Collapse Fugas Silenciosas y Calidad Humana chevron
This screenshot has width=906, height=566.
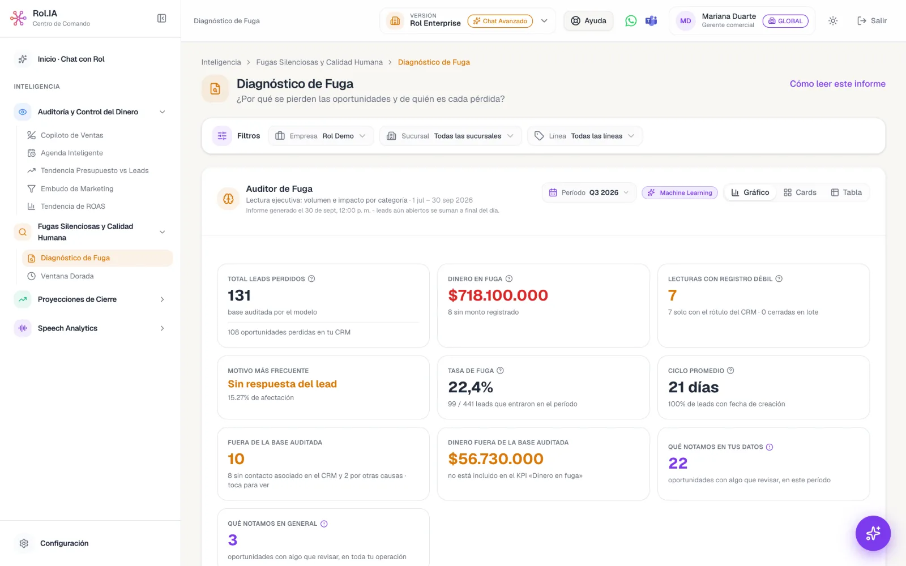pyautogui.click(x=163, y=232)
